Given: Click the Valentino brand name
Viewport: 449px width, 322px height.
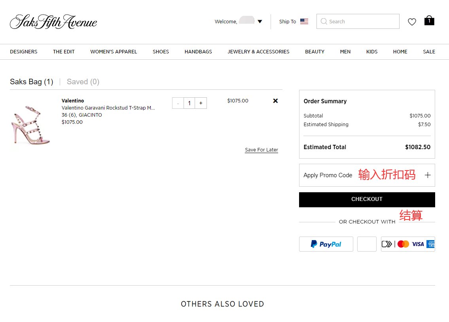Looking at the screenshot, I should click(x=73, y=101).
